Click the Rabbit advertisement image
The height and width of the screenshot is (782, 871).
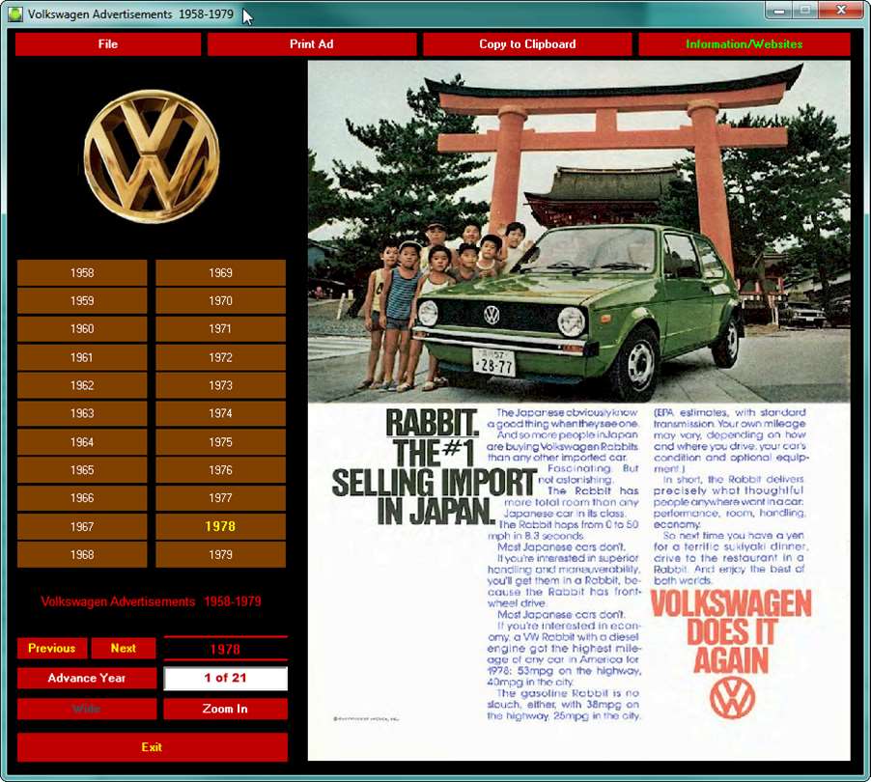pos(578,410)
